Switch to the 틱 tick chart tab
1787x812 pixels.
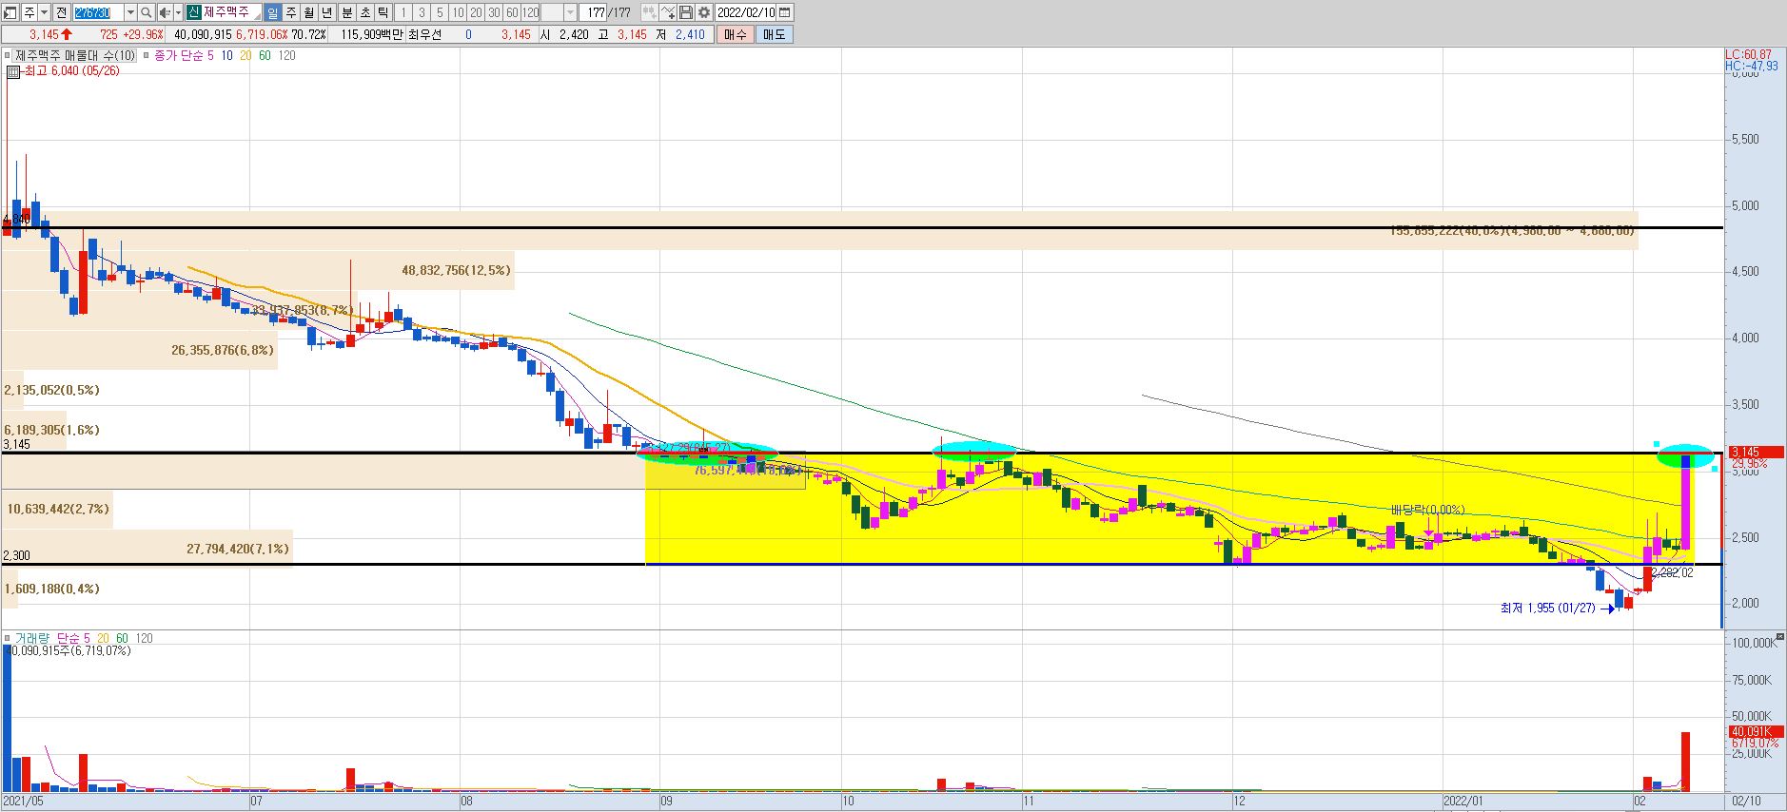tap(383, 12)
